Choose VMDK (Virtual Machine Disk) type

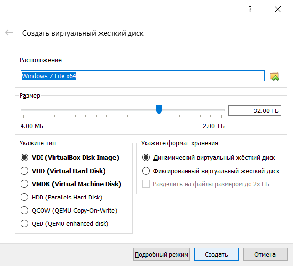click(x=24, y=184)
